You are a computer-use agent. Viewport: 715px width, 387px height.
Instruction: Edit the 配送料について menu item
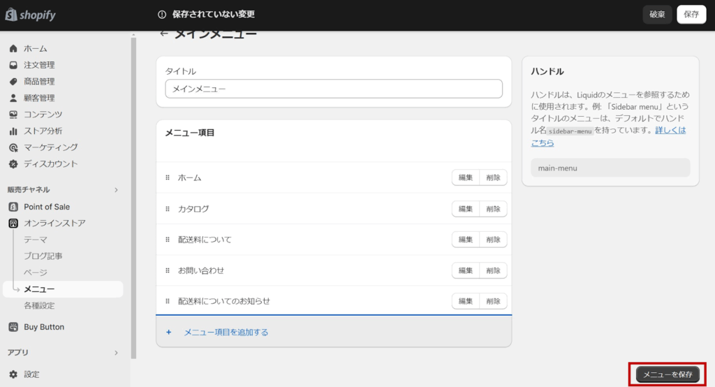(466, 239)
